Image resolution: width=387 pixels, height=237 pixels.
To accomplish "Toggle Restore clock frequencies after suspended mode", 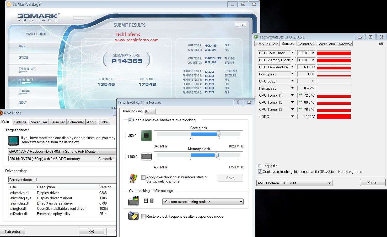I will pos(143,216).
